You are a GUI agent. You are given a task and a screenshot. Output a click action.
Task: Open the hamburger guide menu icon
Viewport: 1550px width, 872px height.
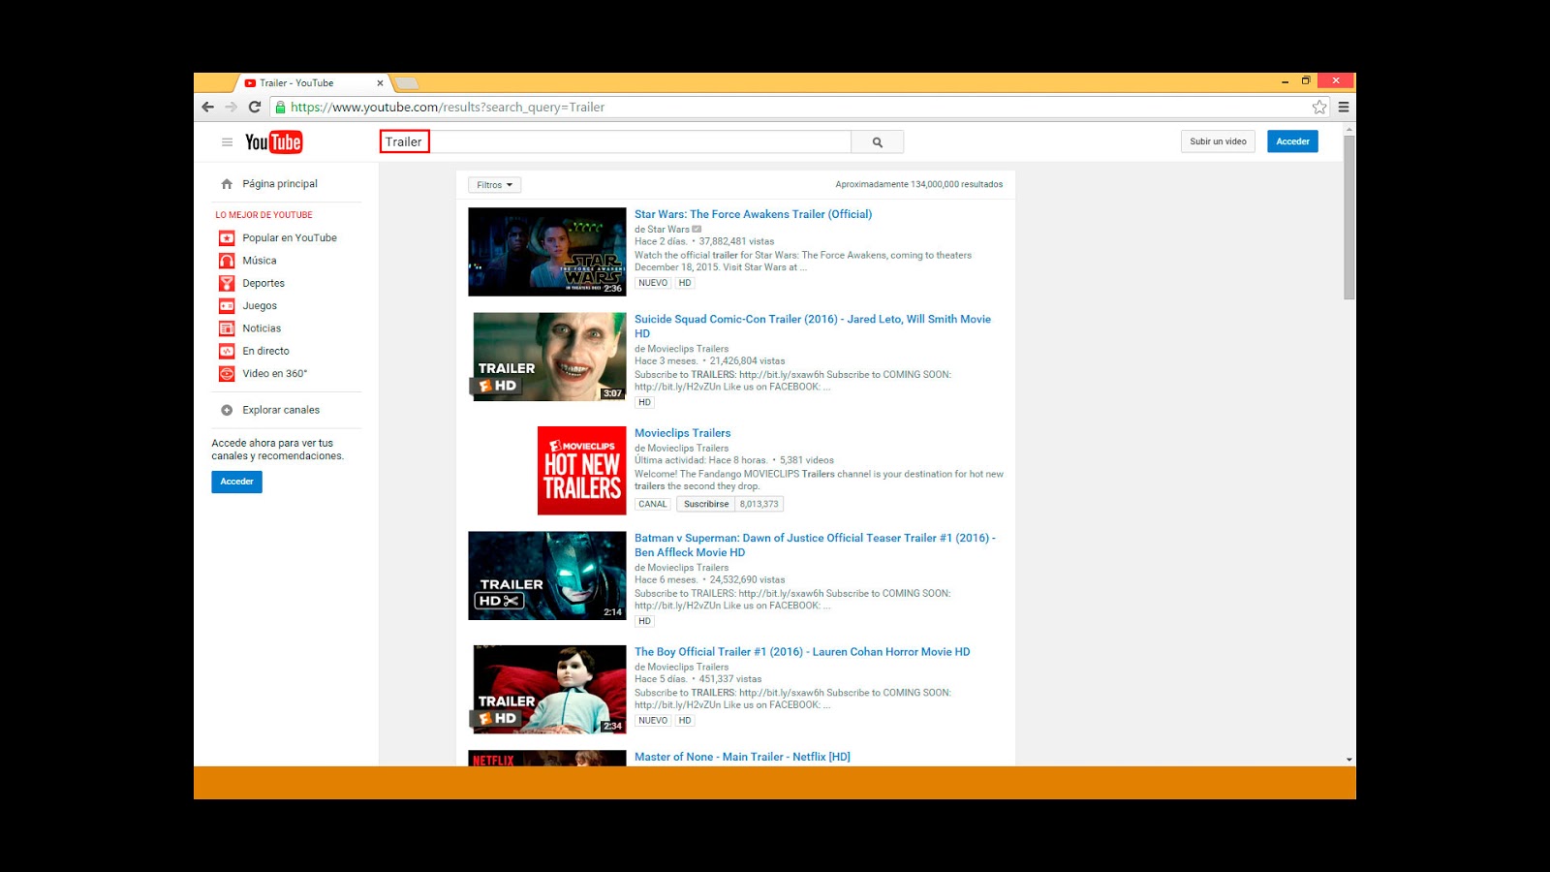pyautogui.click(x=227, y=142)
